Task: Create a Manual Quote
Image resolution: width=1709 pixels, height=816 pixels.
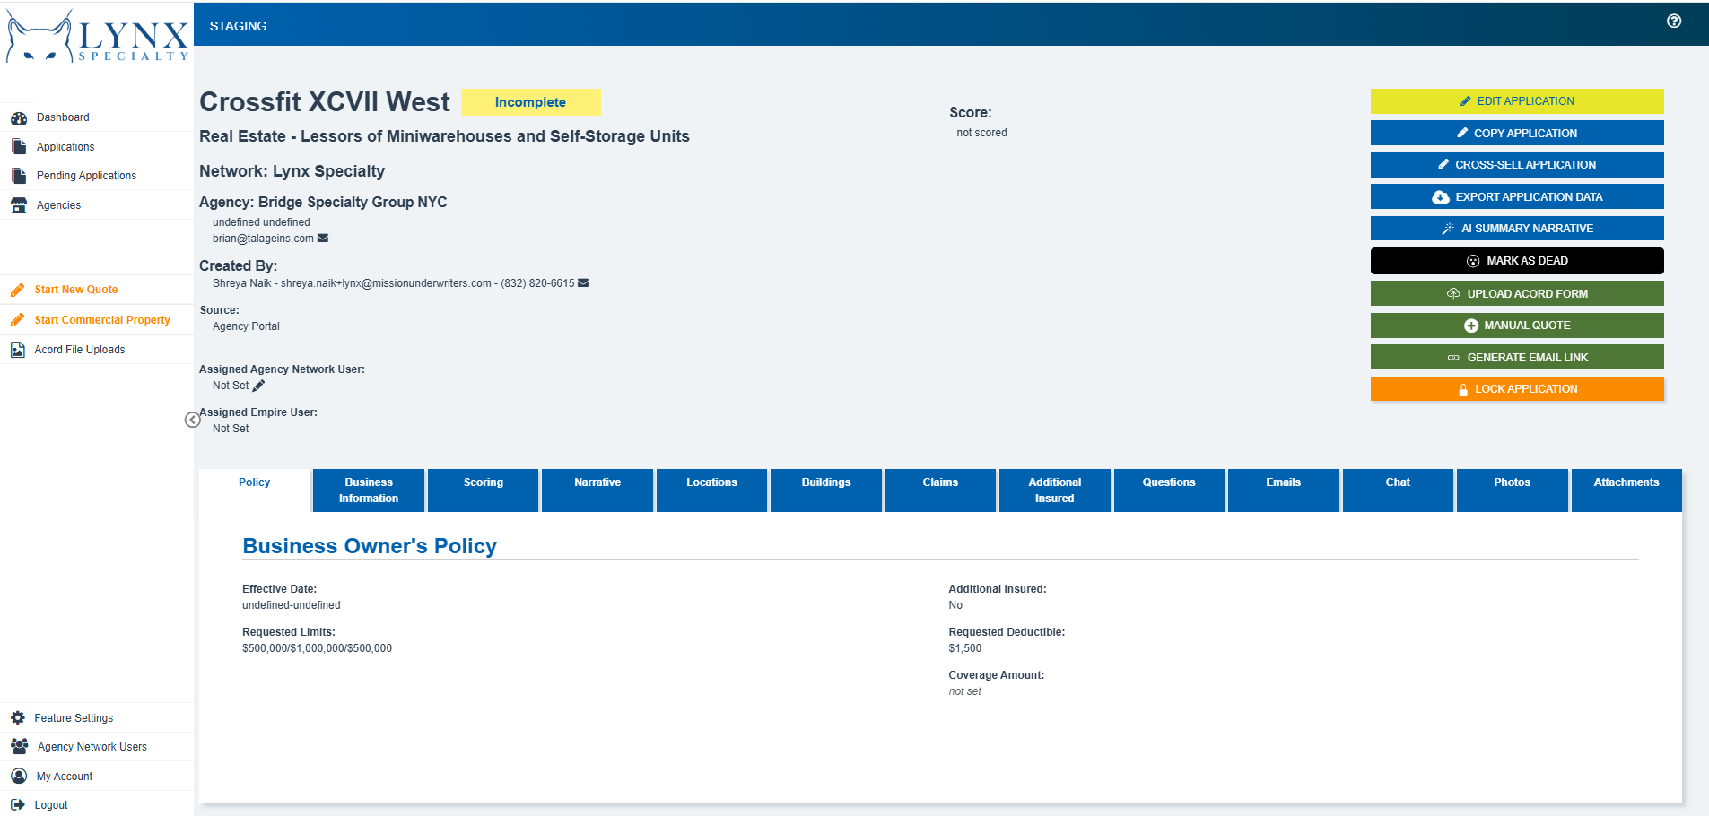Action: 1517,326
